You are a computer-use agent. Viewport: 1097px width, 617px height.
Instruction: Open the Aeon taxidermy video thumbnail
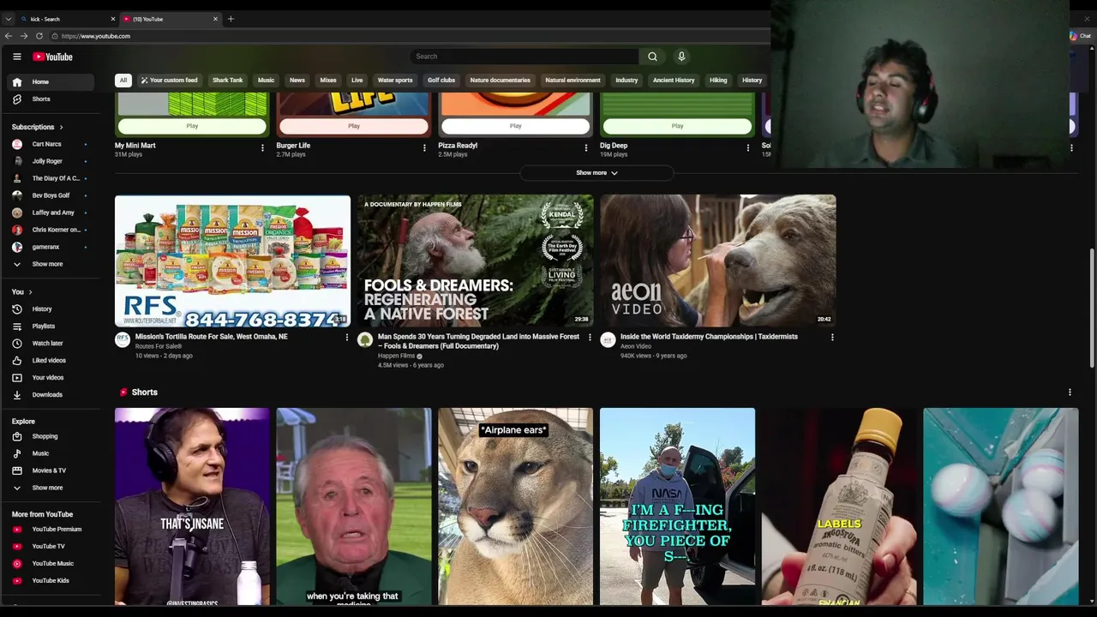pyautogui.click(x=718, y=261)
